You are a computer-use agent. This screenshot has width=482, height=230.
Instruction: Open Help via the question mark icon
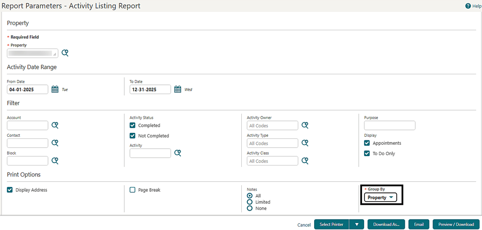point(468,6)
